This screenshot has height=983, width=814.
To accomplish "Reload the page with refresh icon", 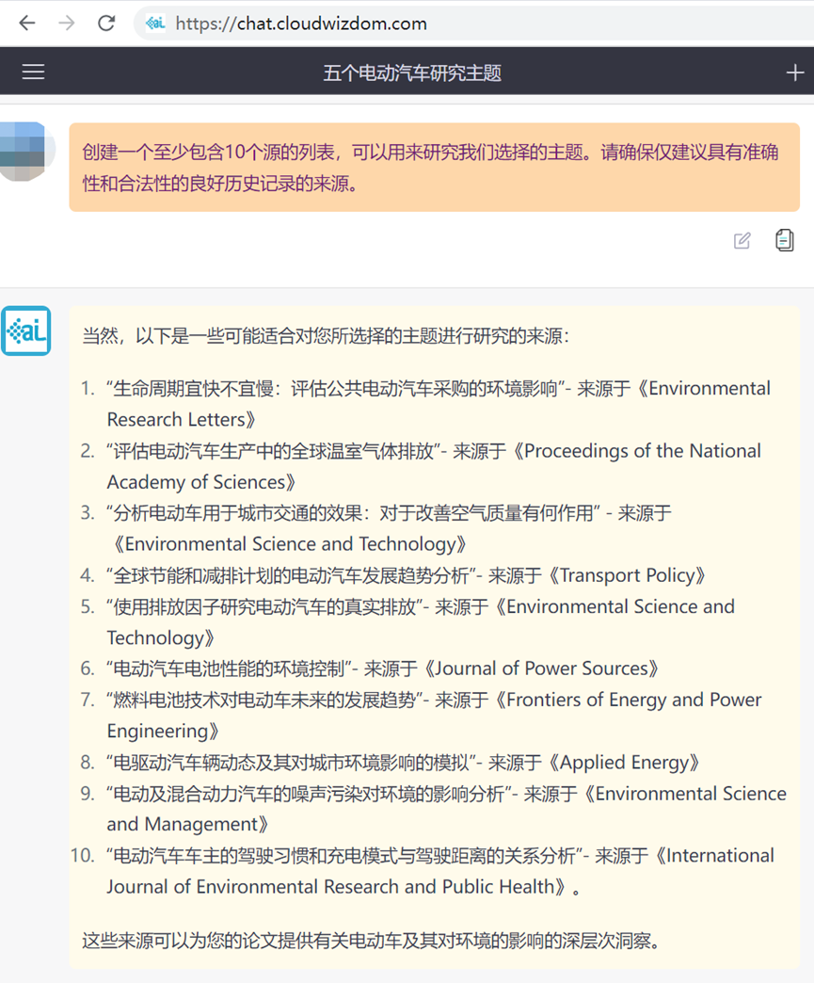I will point(106,24).
